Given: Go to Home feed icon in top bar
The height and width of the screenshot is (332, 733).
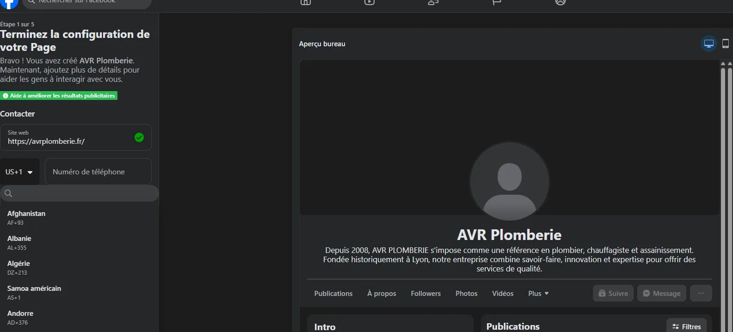Looking at the screenshot, I should 306,2.
